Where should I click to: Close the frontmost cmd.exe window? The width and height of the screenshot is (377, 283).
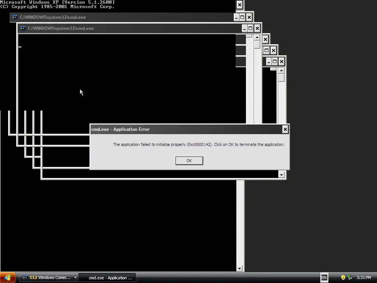pyautogui.click(x=257, y=29)
